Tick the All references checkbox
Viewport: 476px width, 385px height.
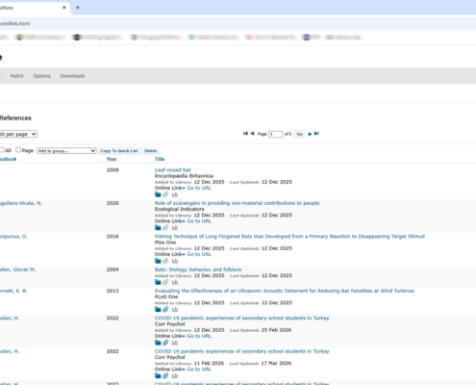point(2,150)
